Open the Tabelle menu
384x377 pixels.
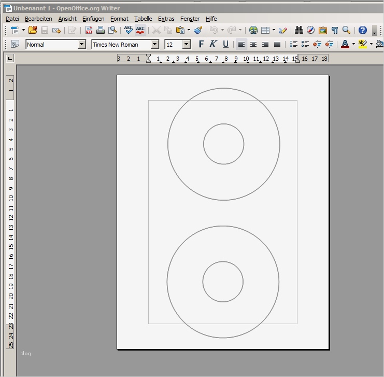tap(143, 19)
